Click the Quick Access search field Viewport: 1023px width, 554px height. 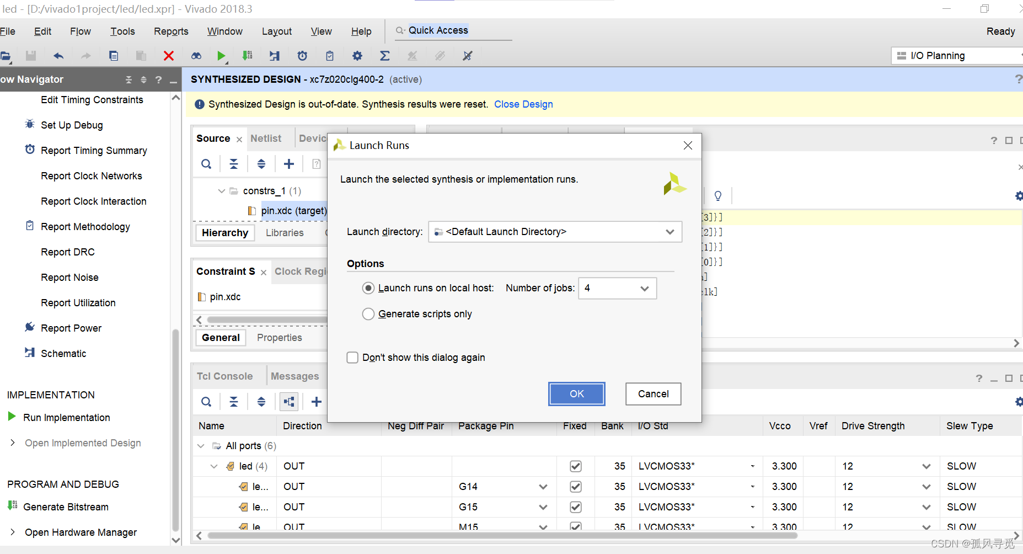click(x=453, y=31)
